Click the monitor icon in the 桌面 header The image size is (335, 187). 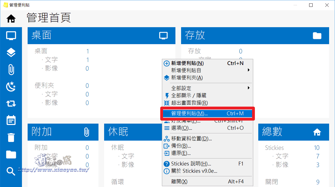coord(163,35)
